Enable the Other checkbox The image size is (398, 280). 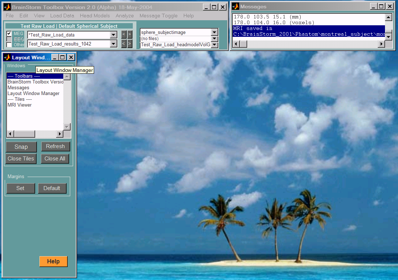click(9, 45)
